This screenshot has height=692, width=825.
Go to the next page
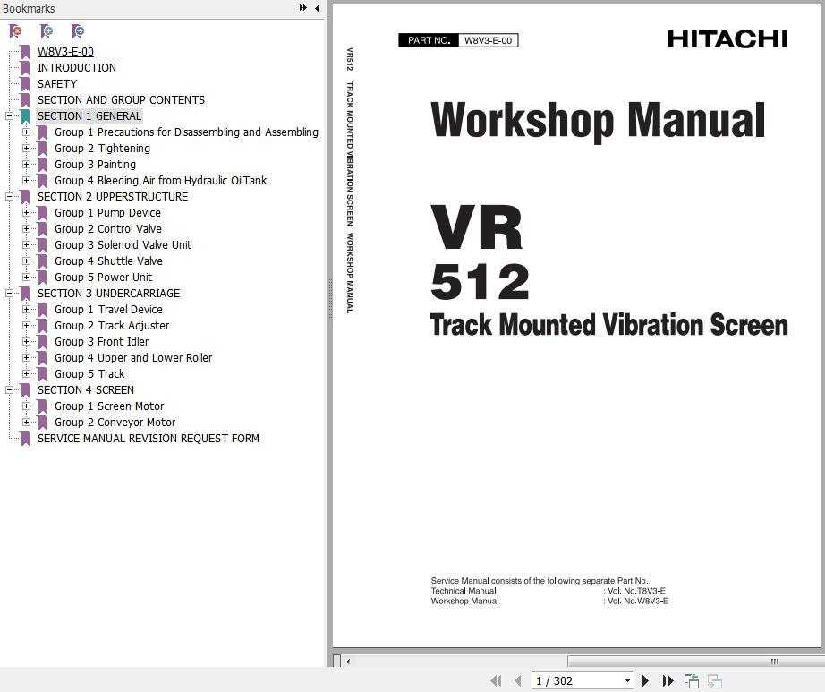645,681
